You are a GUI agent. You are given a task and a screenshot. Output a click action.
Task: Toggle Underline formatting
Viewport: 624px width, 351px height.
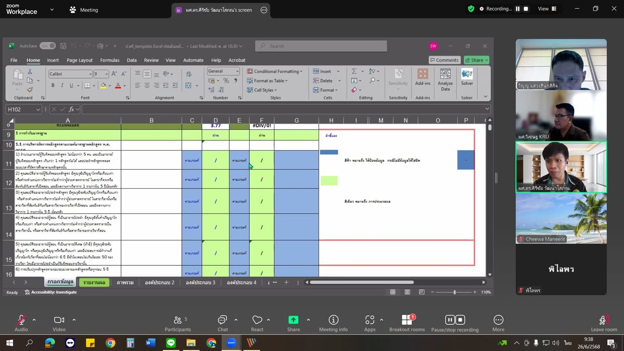72,85
